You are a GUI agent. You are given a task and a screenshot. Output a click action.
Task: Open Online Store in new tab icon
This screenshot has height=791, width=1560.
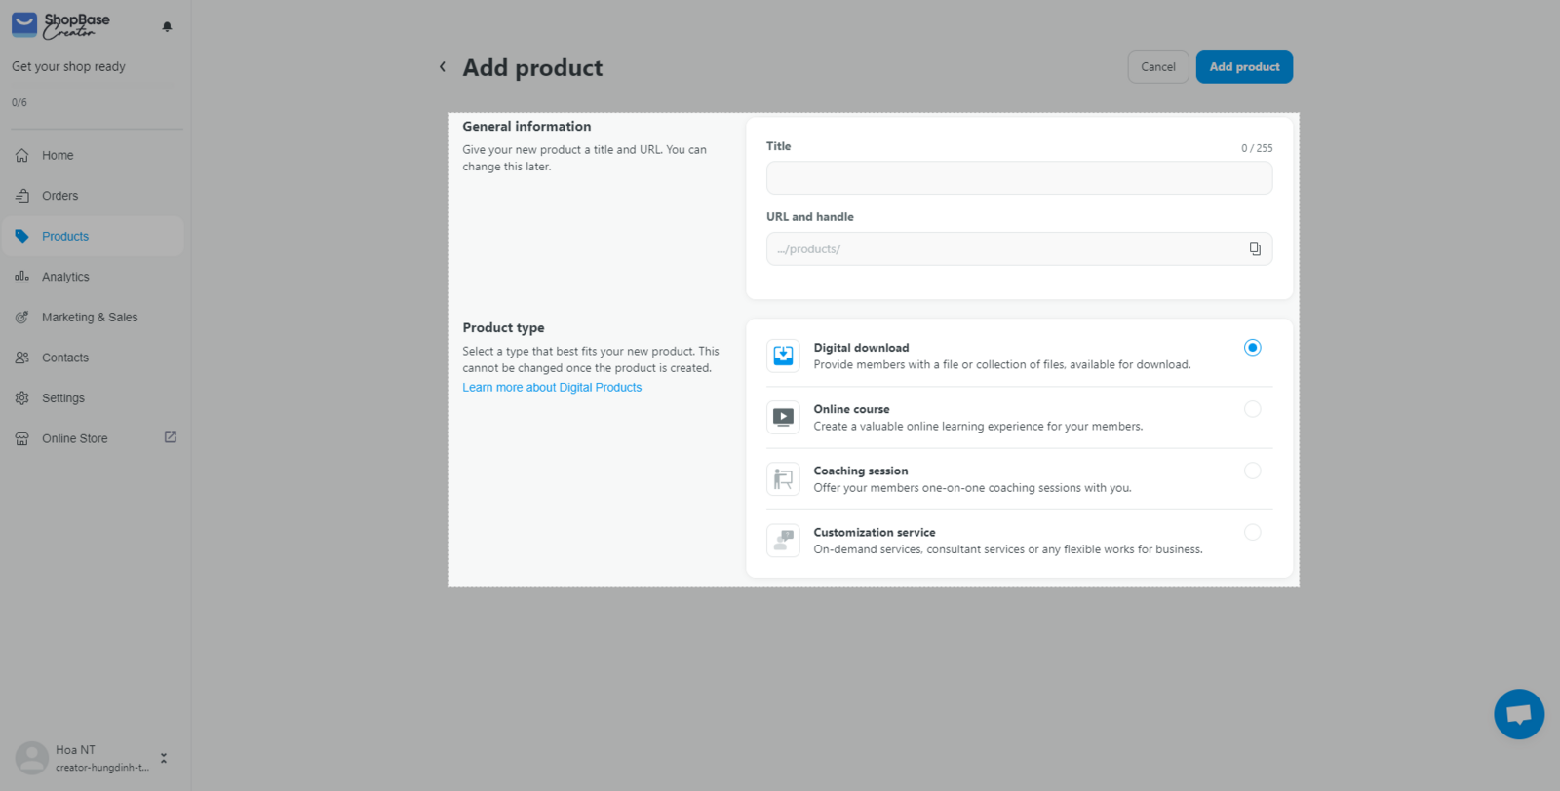171,437
